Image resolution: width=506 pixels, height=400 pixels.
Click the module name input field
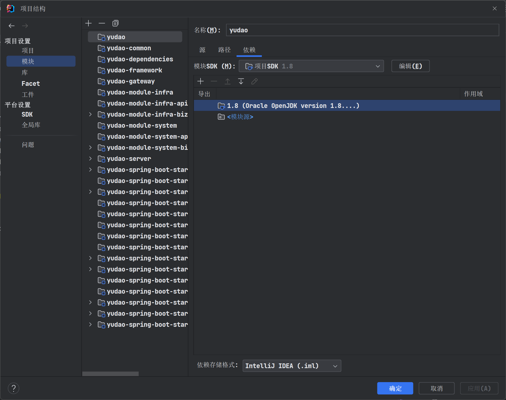pos(362,30)
